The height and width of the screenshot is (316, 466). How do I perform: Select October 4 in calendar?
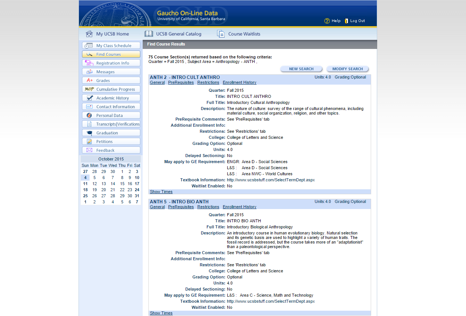point(85,178)
